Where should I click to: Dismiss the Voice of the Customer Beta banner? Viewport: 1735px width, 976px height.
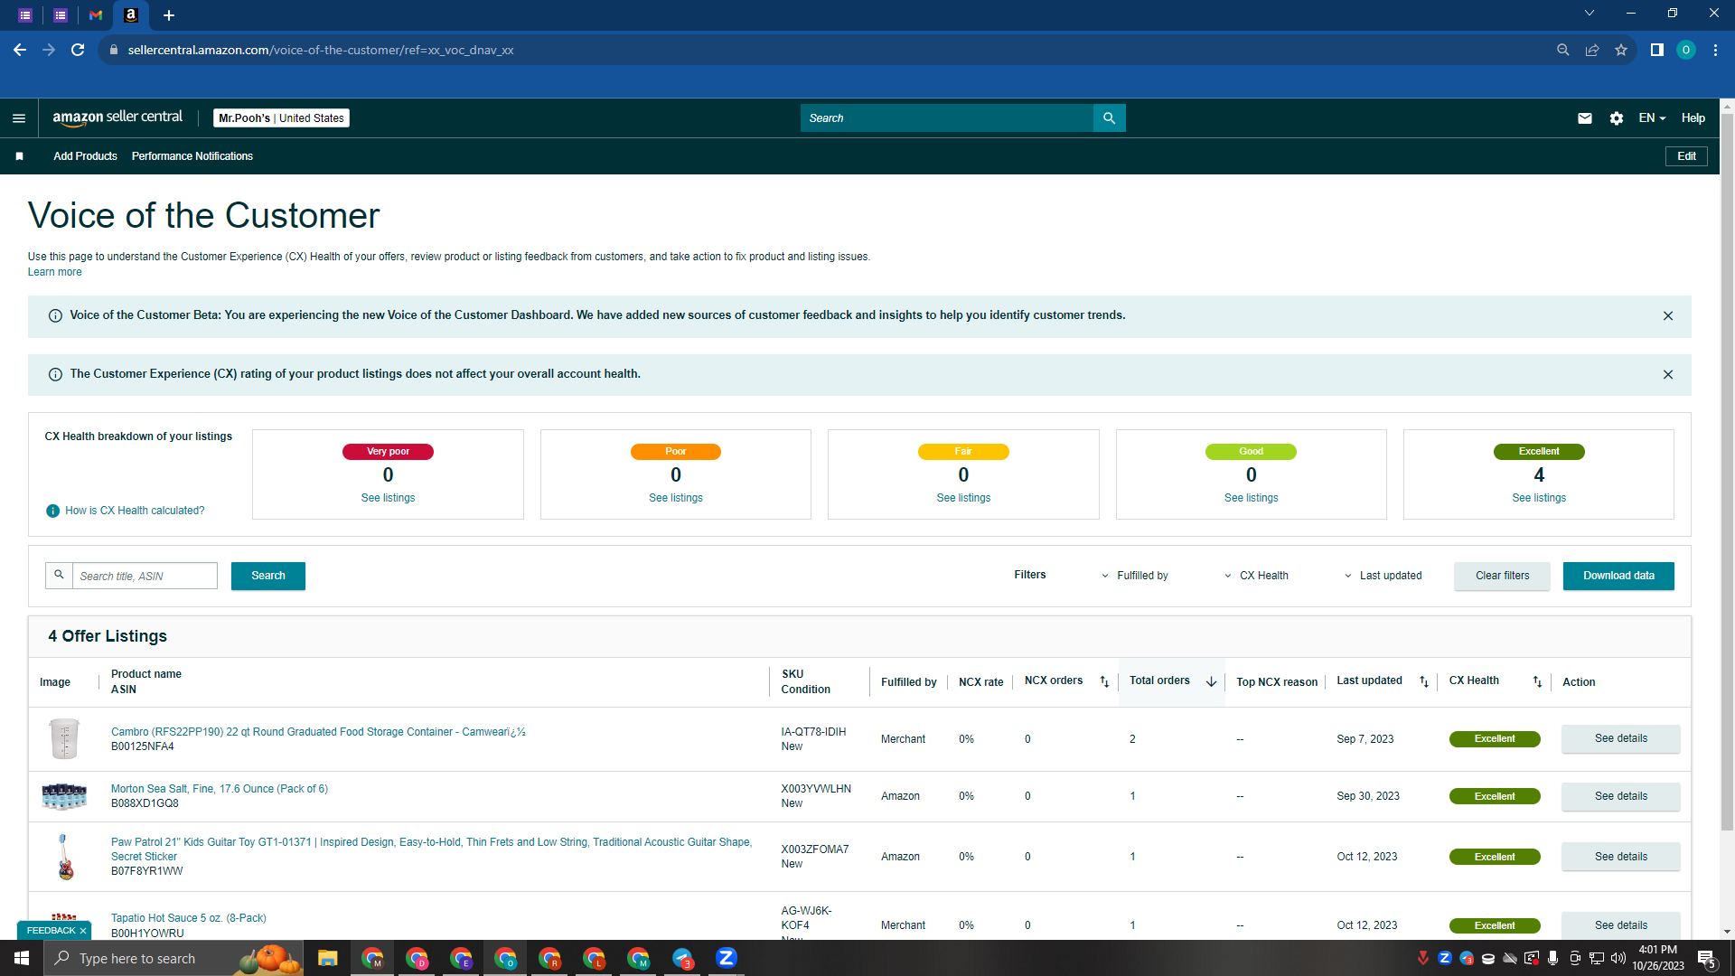click(1668, 316)
